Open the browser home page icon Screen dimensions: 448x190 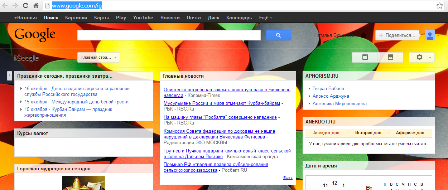click(36, 5)
